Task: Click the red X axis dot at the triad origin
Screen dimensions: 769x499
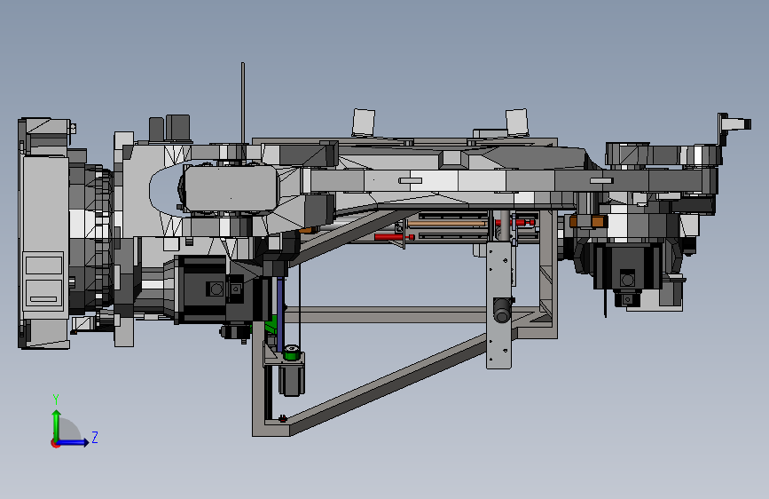Action: click(55, 443)
